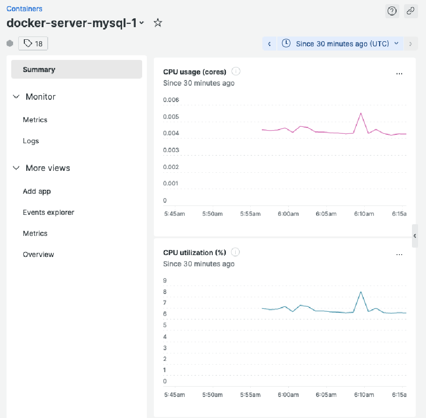This screenshot has height=418, width=426.
Task: Open Logs under Monitor
Action: pos(31,141)
